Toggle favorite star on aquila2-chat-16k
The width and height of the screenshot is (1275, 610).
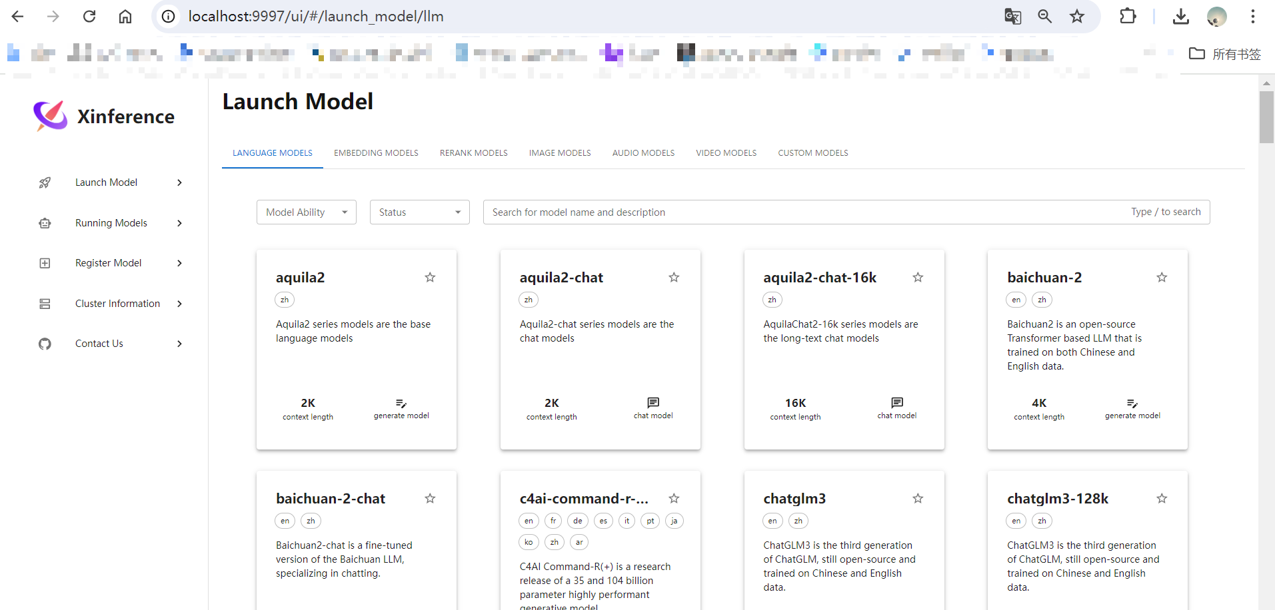(x=918, y=277)
